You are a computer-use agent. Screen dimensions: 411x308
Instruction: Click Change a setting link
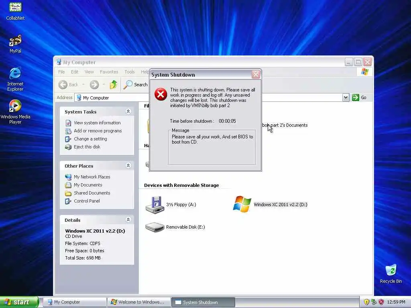90,139
